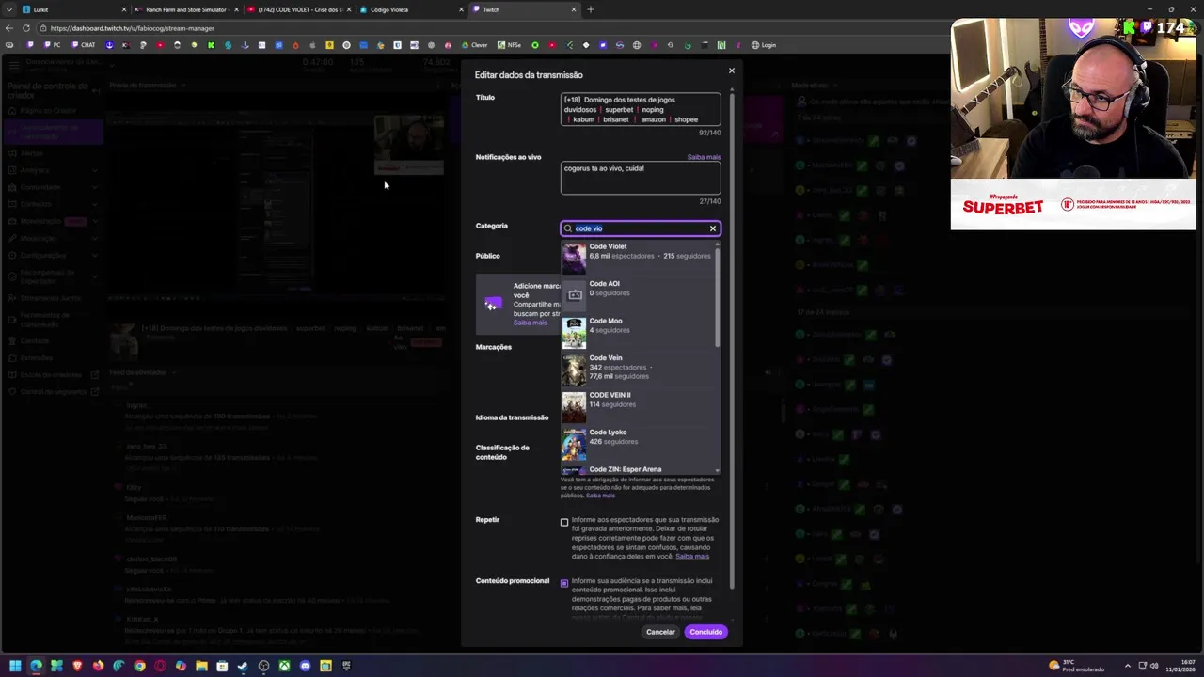1204x677 pixels.
Task: Reload the page with refresh icon
Action: (x=26, y=28)
